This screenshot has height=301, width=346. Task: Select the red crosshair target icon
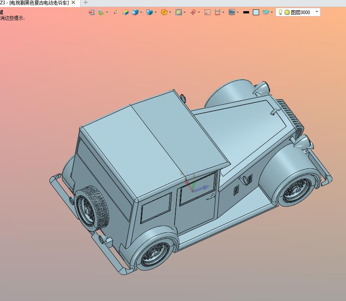pos(193,12)
